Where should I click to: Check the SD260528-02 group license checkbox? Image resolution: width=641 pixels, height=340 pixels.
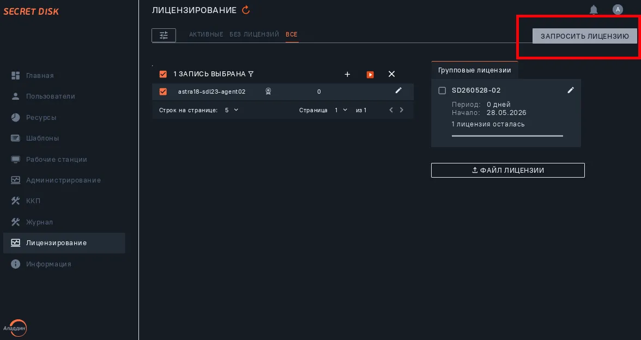coord(442,90)
